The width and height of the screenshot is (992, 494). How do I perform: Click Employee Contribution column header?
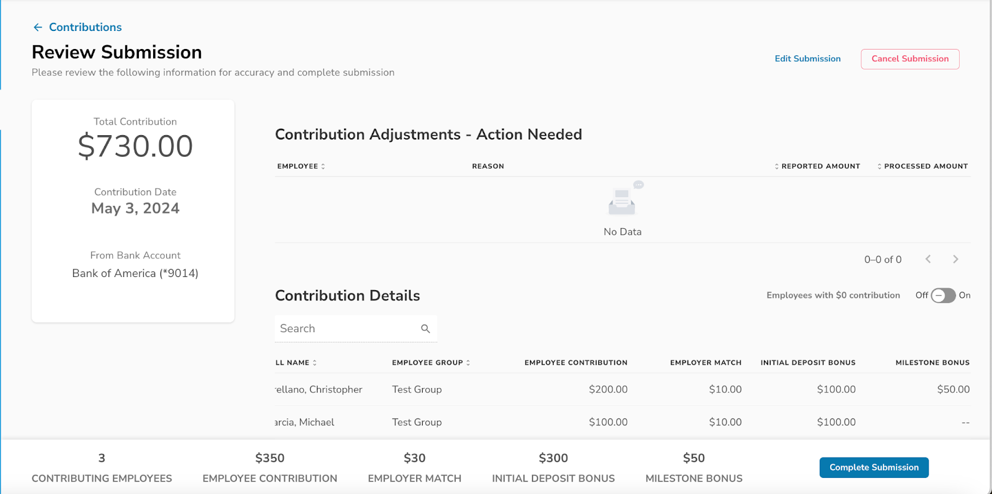click(x=576, y=363)
